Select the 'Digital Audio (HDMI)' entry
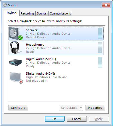The height and width of the screenshot is (126, 113). click(x=40, y=74)
